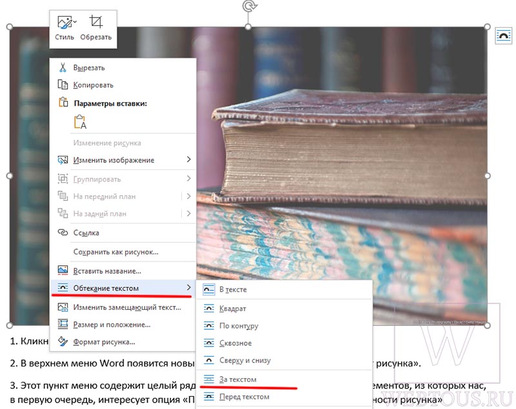Click the Ссылка link icon
The image size is (516, 409).
[63, 233]
